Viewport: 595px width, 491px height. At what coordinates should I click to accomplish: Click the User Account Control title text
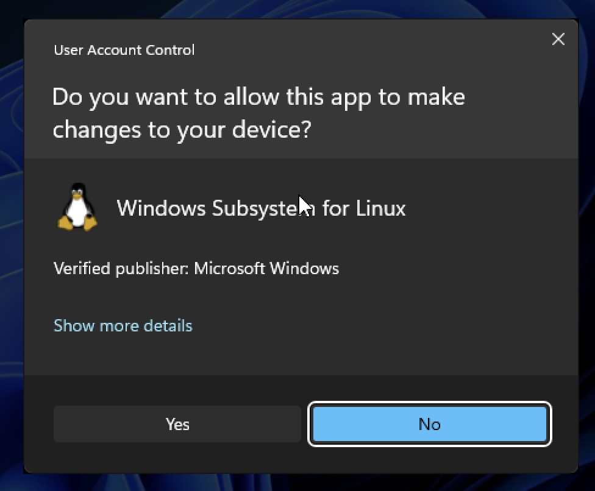pyautogui.click(x=124, y=50)
